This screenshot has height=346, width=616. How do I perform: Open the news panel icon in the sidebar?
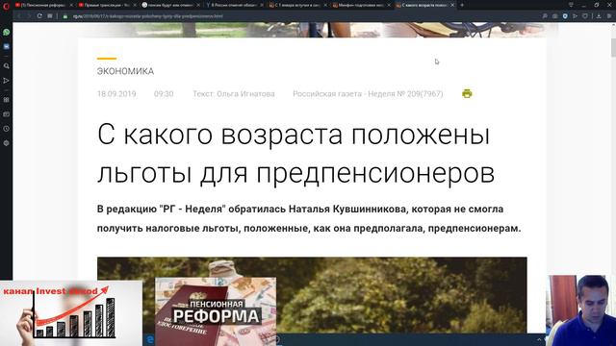pyautogui.click(x=7, y=114)
